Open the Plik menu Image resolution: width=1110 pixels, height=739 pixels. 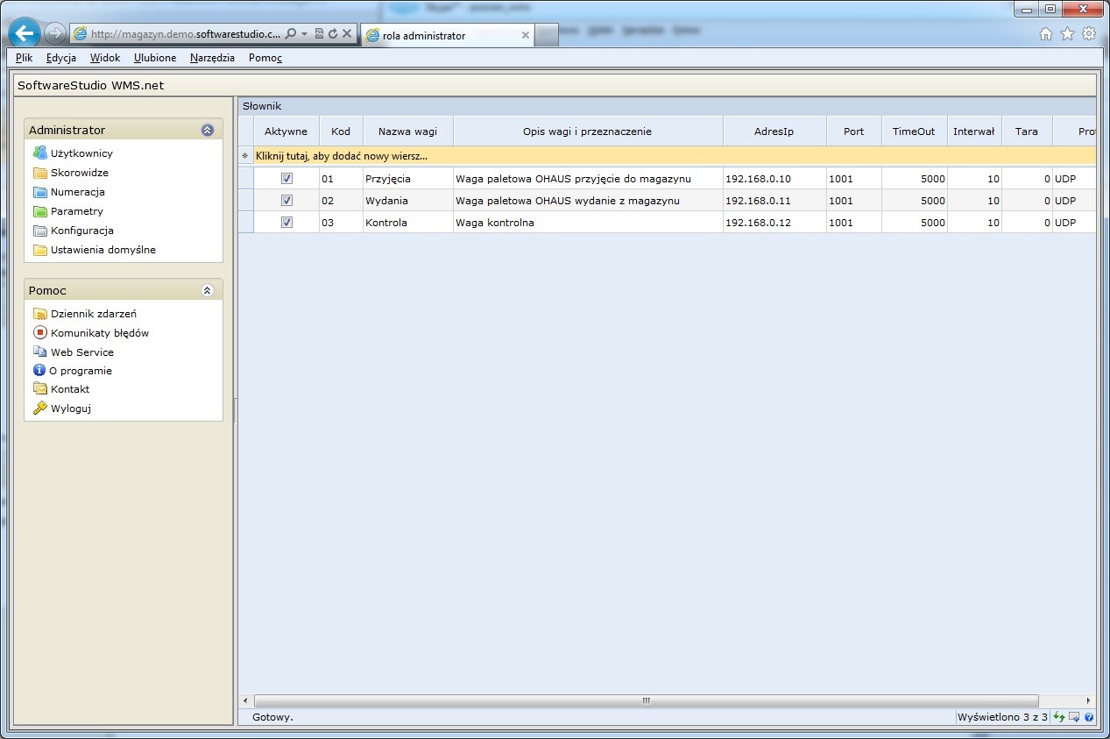pos(24,58)
